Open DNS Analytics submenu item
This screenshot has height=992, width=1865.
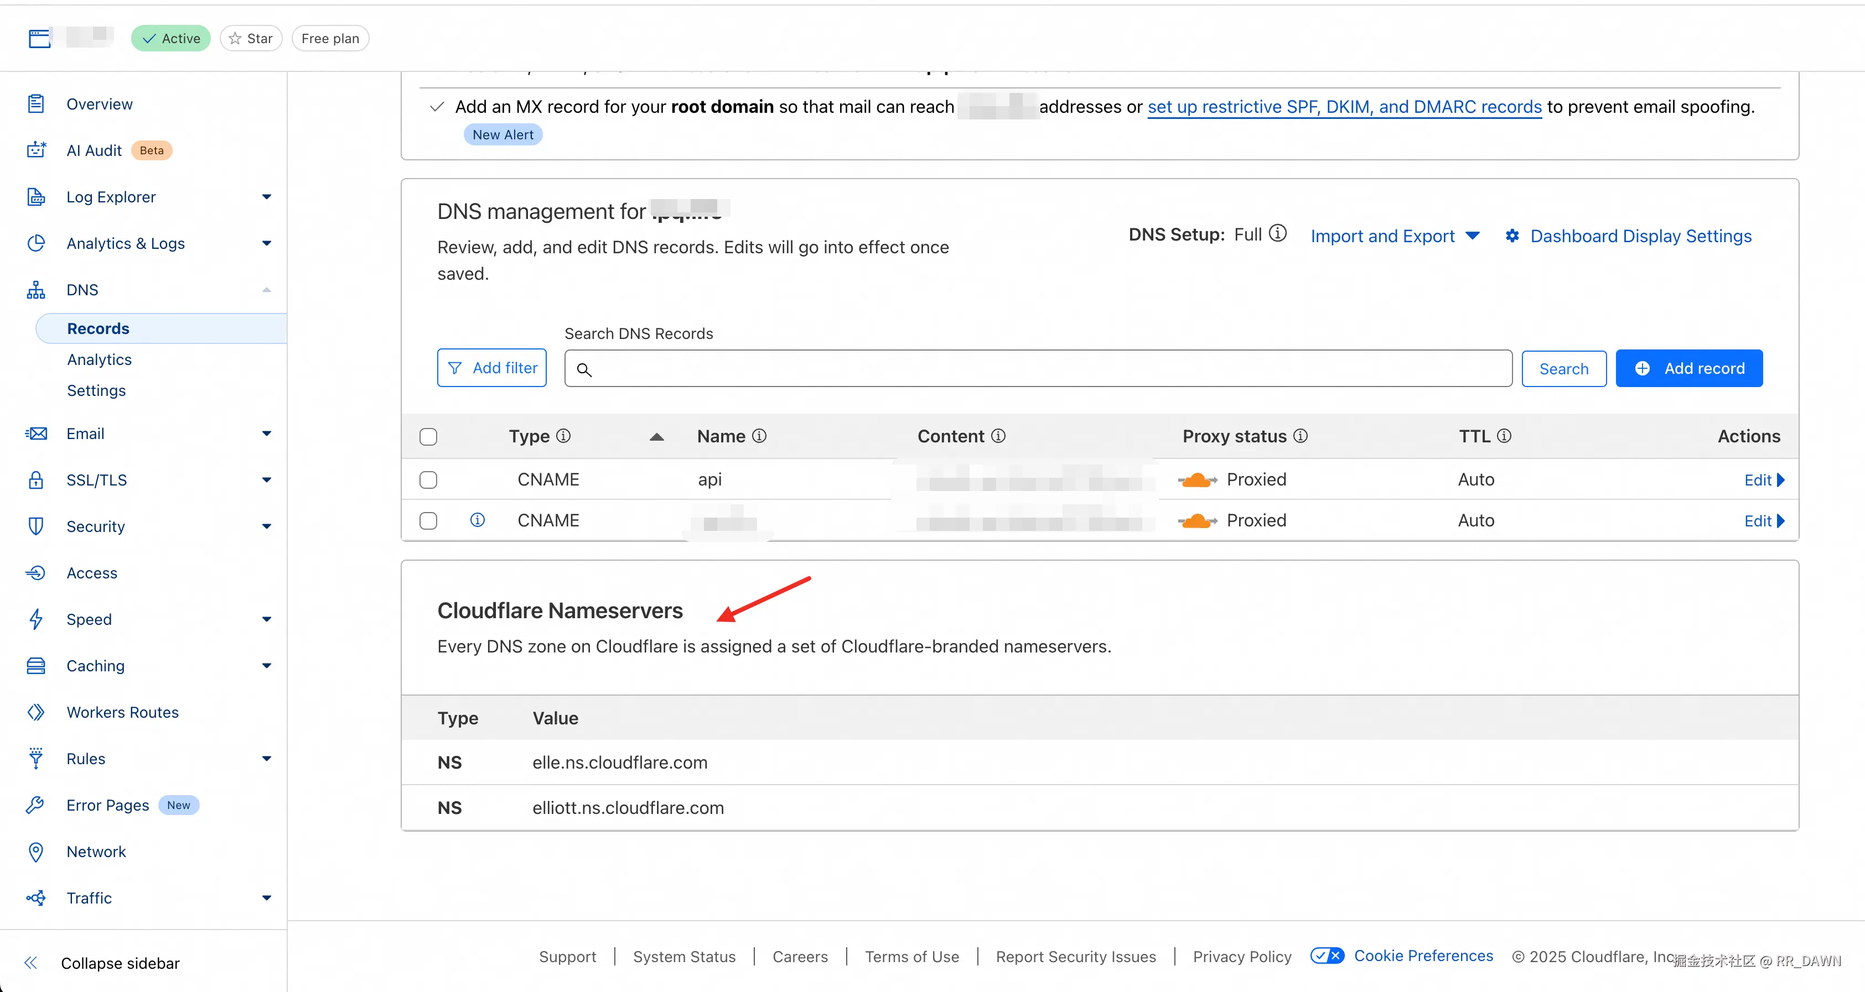(99, 359)
